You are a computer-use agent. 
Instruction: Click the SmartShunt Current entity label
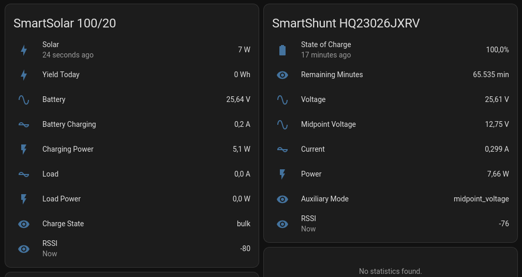pyautogui.click(x=312, y=149)
